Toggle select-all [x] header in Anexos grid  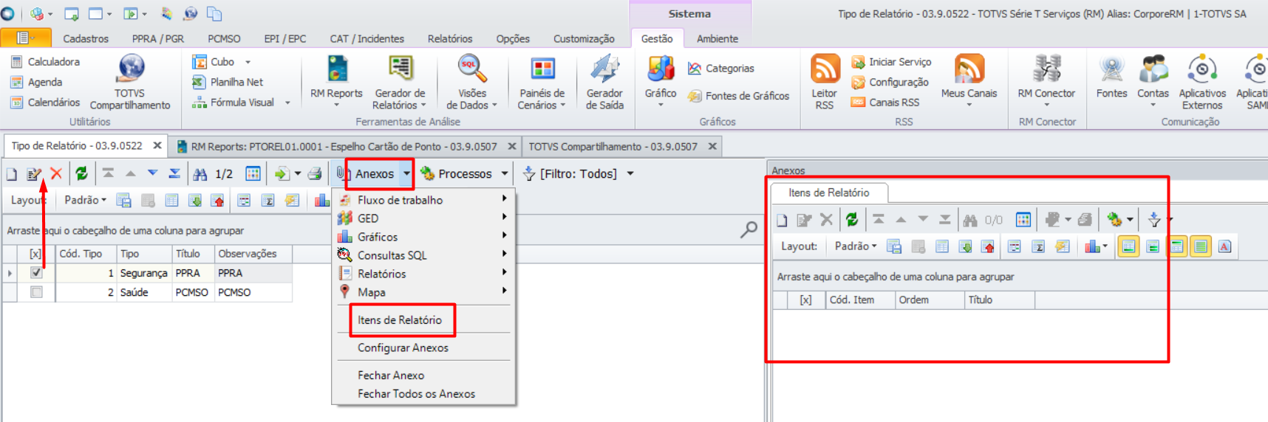(805, 300)
